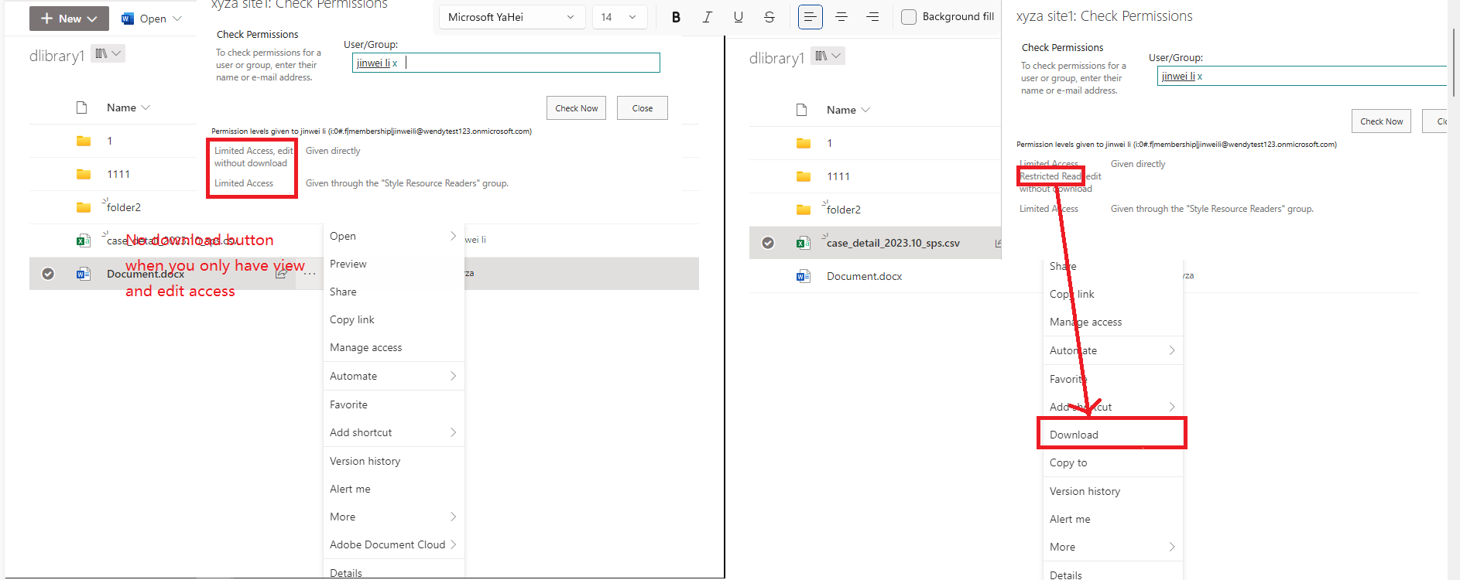
Task: Choose Preview in the left context menu
Action: pyautogui.click(x=394, y=264)
